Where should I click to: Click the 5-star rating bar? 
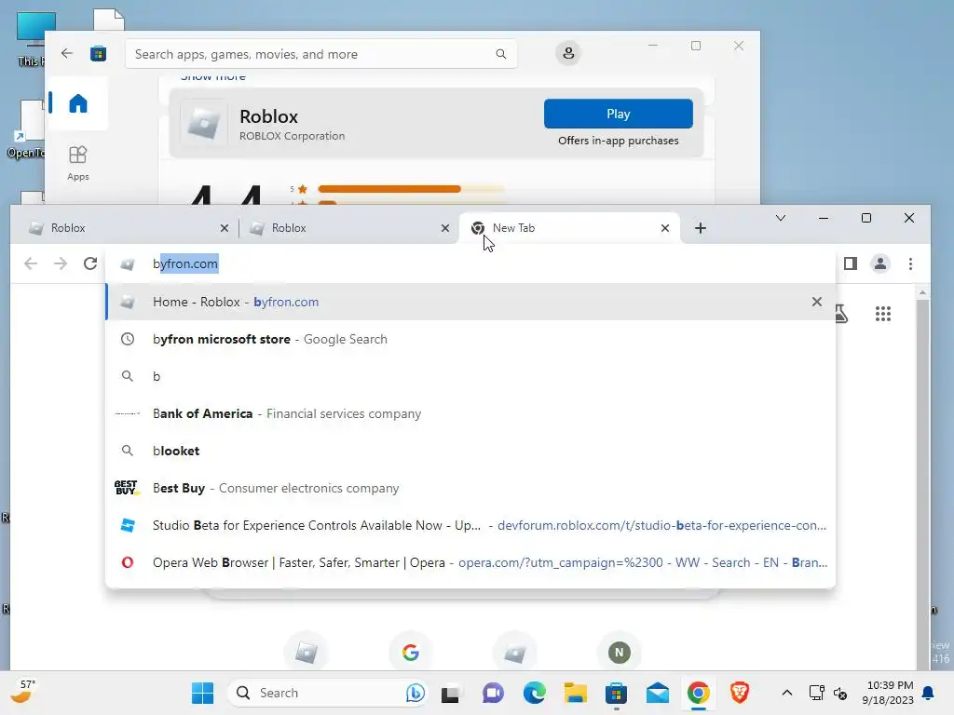(411, 189)
